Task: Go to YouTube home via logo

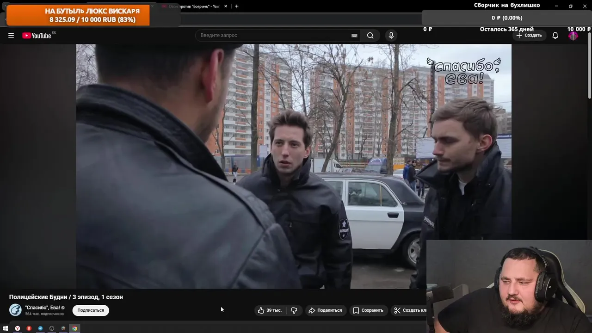Action: point(37,36)
